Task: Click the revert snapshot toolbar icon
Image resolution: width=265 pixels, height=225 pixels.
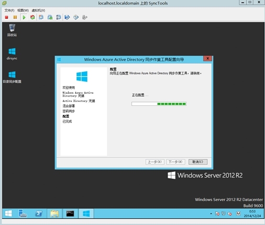Action: (x=50, y=17)
